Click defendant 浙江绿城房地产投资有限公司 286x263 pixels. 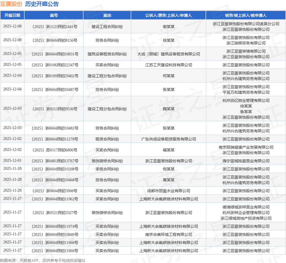[246, 218]
